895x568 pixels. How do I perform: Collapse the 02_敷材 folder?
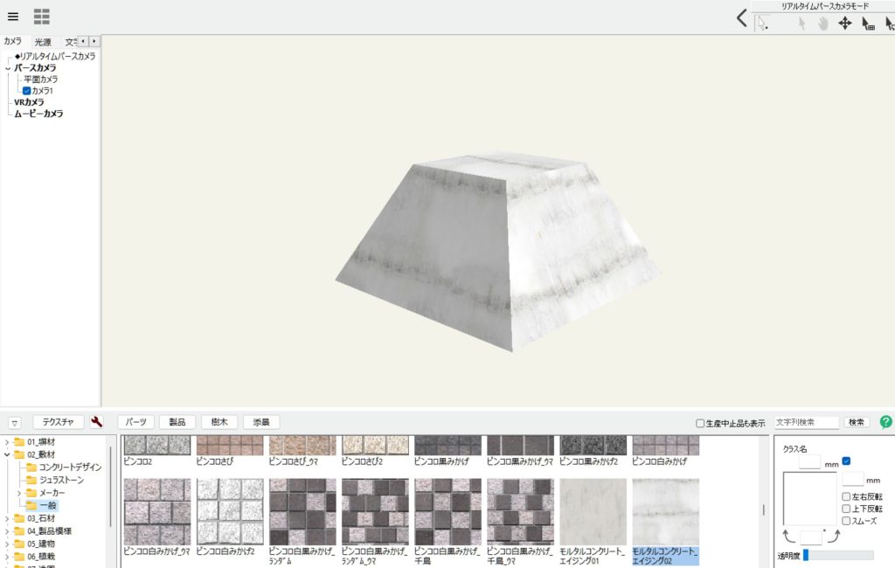[x=8, y=454]
